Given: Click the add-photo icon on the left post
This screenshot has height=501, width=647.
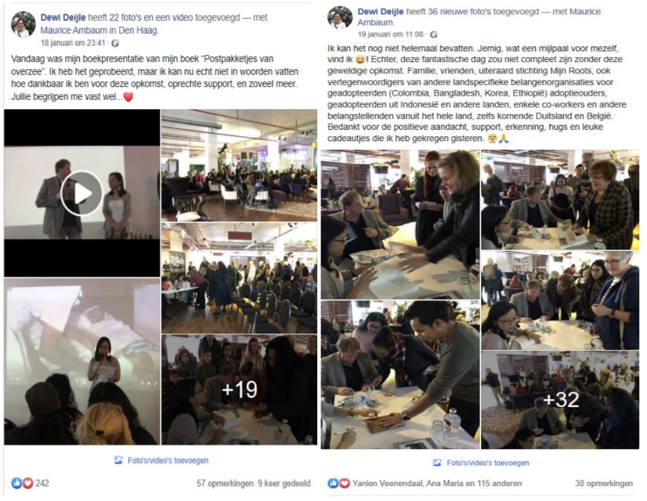Looking at the screenshot, I should (x=118, y=460).
